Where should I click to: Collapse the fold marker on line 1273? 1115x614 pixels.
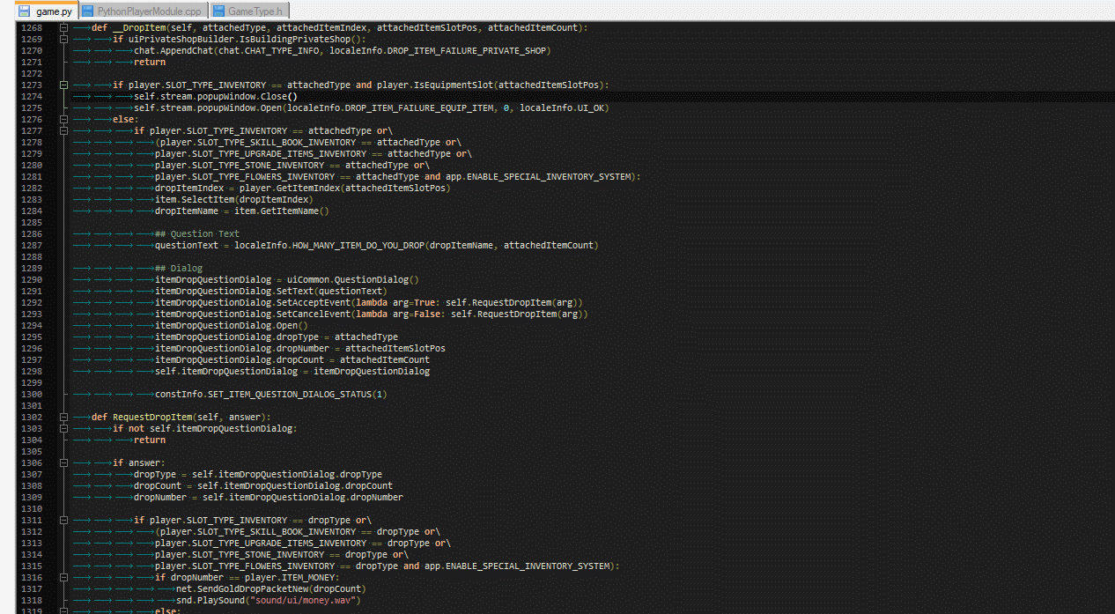click(64, 85)
